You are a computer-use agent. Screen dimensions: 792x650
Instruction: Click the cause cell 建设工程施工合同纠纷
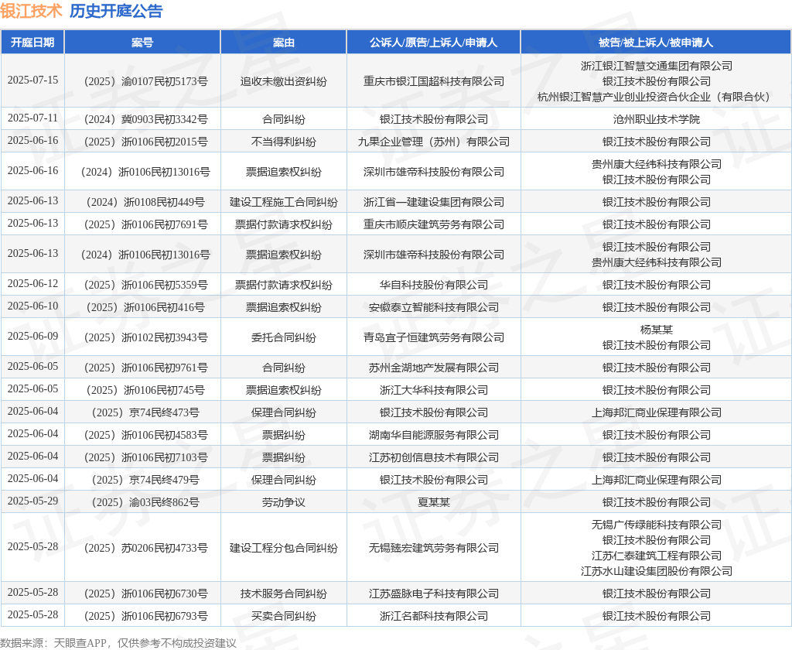pyautogui.click(x=283, y=202)
